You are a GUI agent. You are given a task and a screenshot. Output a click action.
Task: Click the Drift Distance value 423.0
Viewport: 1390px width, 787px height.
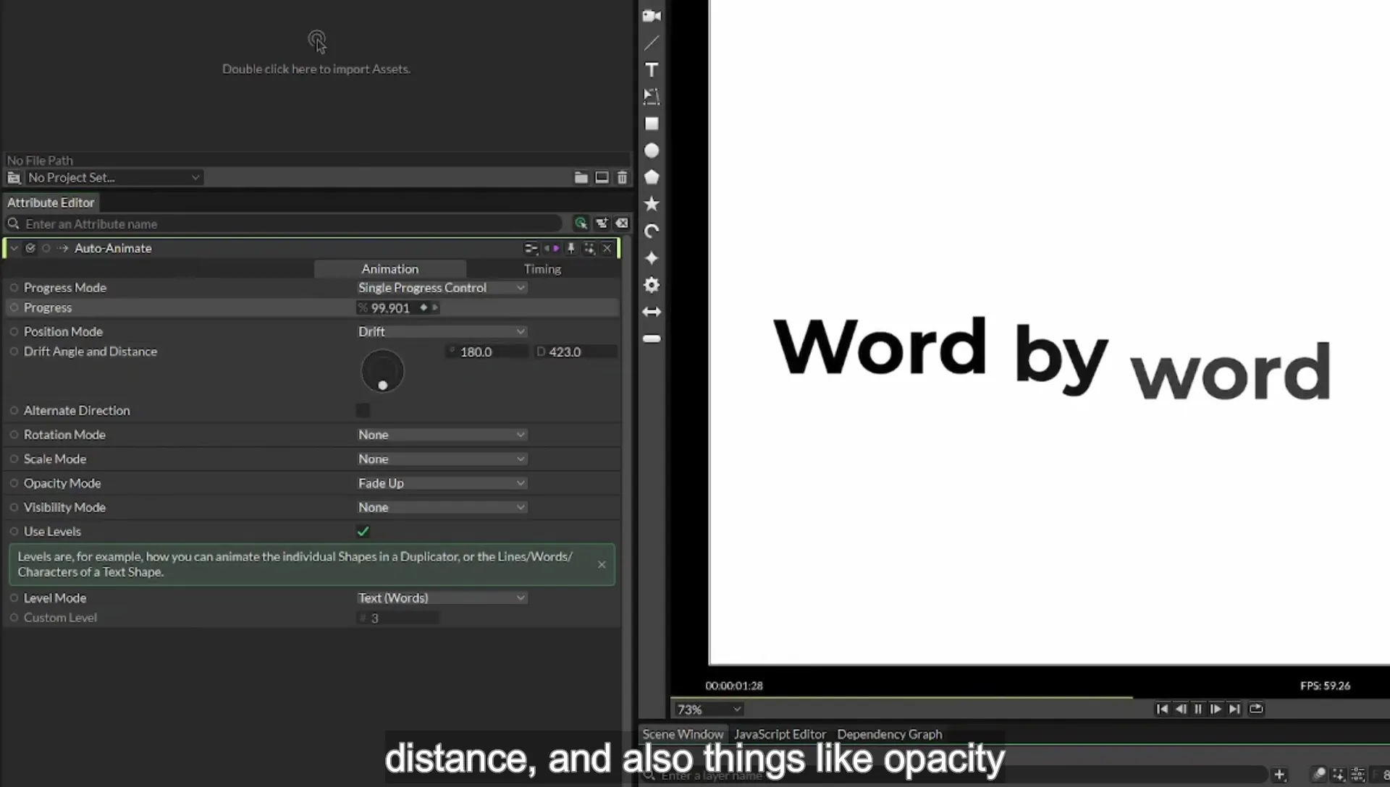tap(576, 352)
